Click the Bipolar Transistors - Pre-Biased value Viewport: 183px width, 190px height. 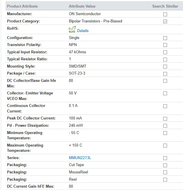click(95, 21)
